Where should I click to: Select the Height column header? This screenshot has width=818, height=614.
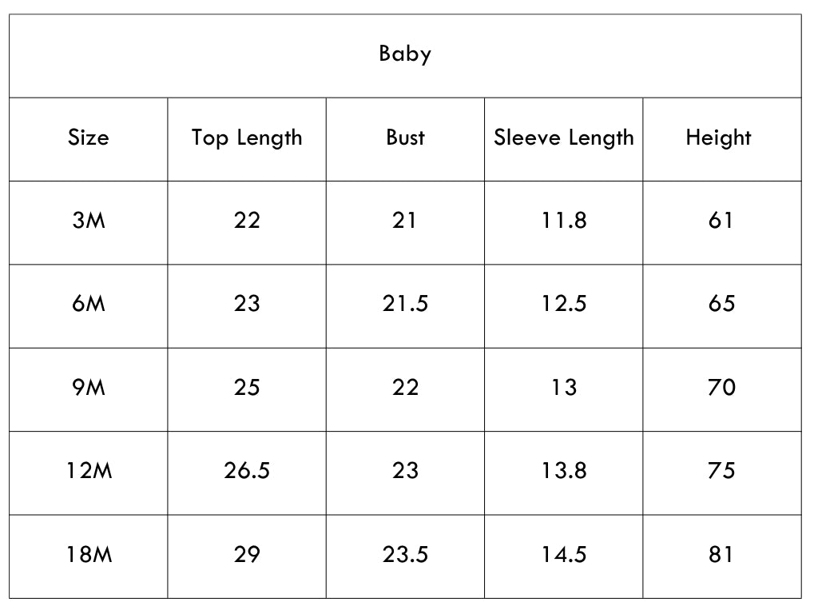coord(718,138)
